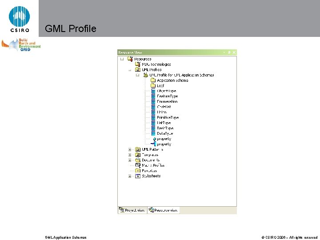Close the Resource View panel

234,52
